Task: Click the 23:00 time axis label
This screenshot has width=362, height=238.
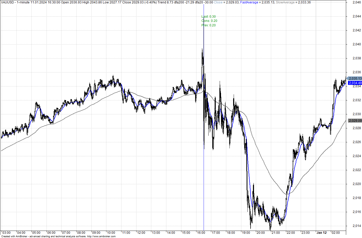Action: 305,233
